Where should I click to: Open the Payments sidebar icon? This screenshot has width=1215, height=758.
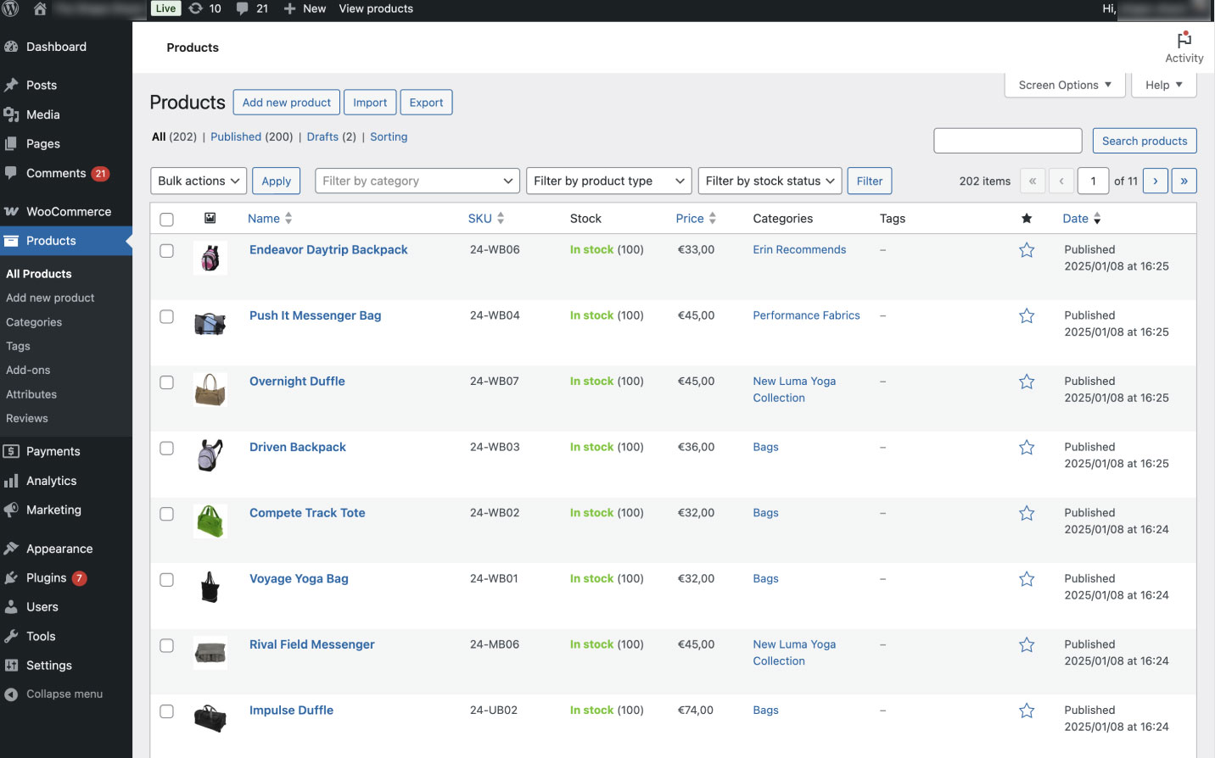[x=11, y=451]
